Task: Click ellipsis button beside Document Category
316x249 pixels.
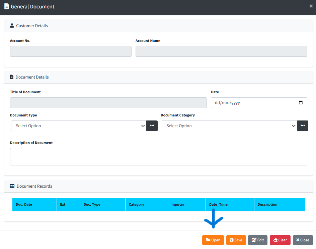Action: 303,126
